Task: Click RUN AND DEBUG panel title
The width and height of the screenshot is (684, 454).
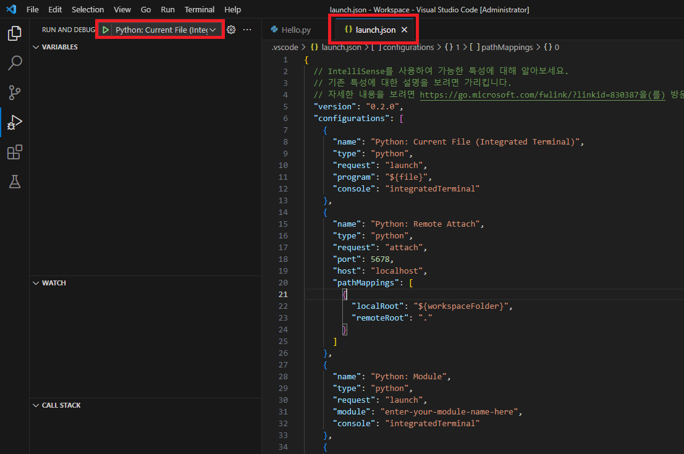Action: pos(69,30)
